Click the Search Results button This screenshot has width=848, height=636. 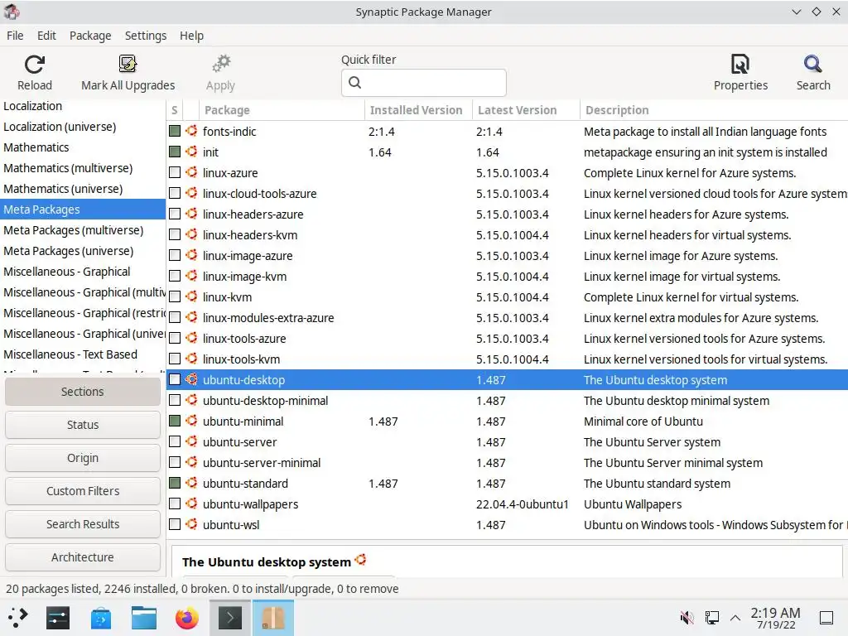[x=83, y=524]
